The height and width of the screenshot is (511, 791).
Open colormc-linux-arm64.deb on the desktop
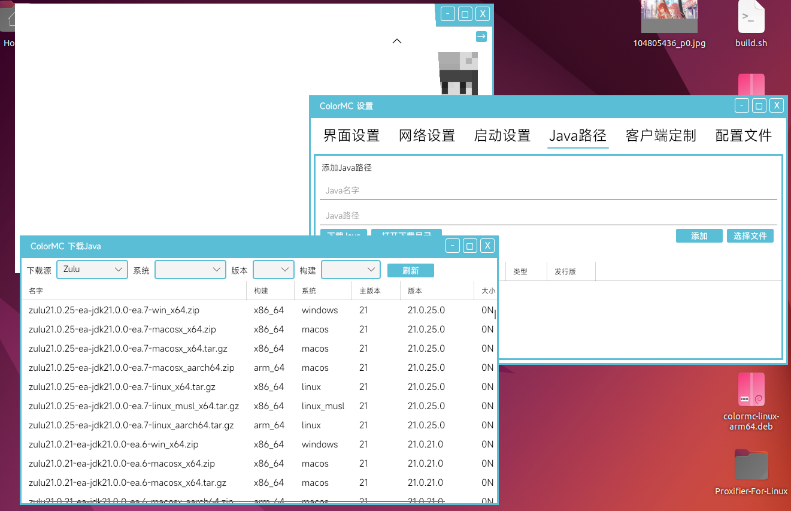coord(751,389)
